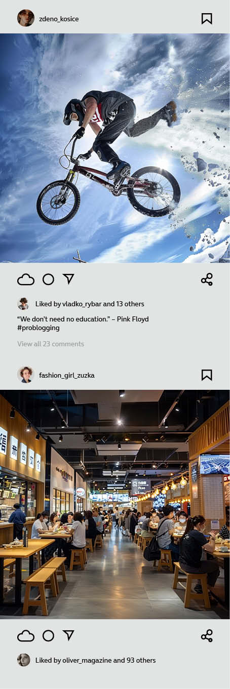Open comment circle icon under bike photo
This screenshot has height=689, width=230.
tap(48, 279)
